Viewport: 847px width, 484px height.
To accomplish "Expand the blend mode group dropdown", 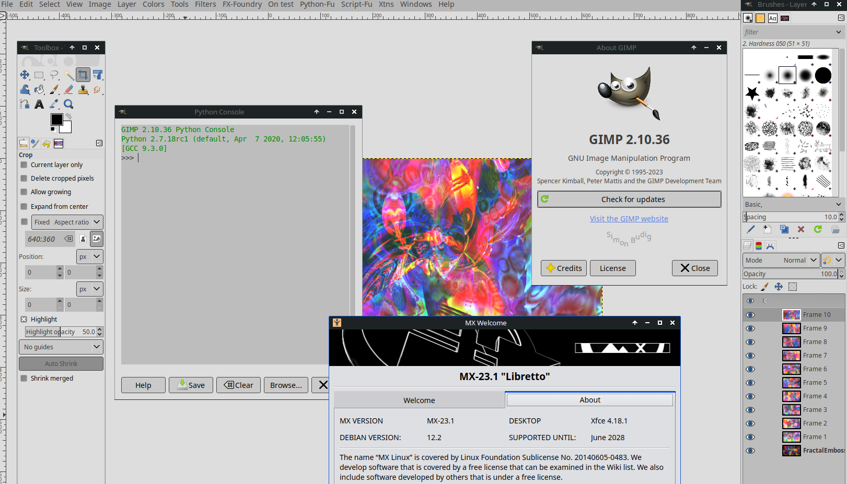I will click(833, 260).
